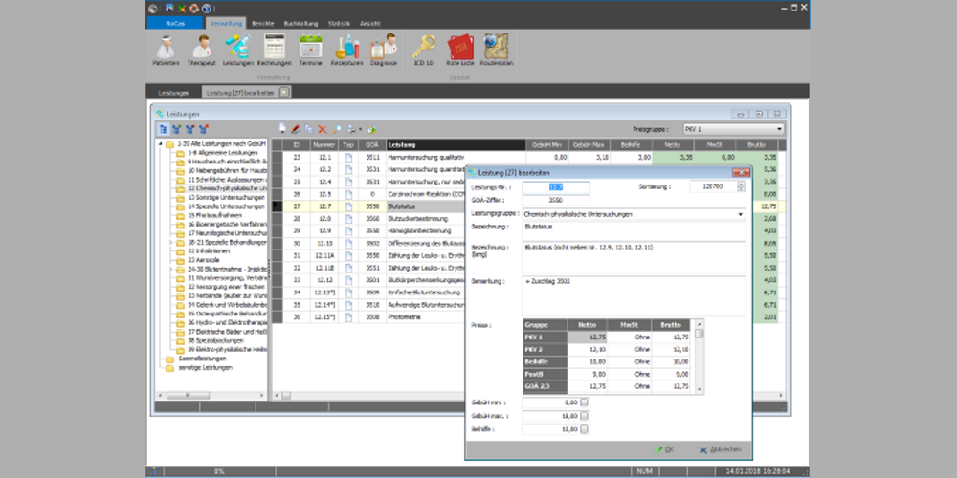Open the Diagnose clipboard icon
957x478 pixels.
click(x=384, y=50)
